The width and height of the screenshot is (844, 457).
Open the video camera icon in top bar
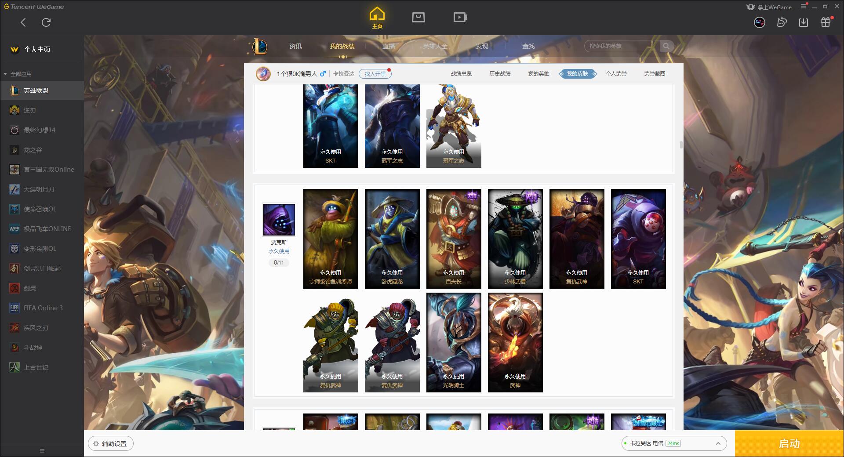pyautogui.click(x=460, y=17)
